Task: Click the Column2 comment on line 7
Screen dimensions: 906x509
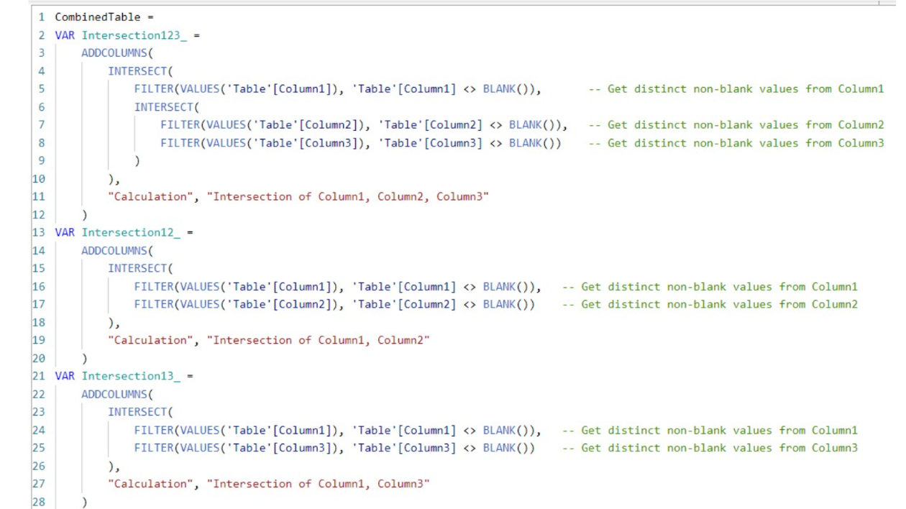Action: [x=736, y=124]
